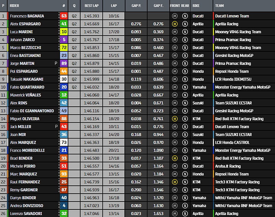Click the Q2 label in Marco Bezzecchi's row

click(74, 48)
